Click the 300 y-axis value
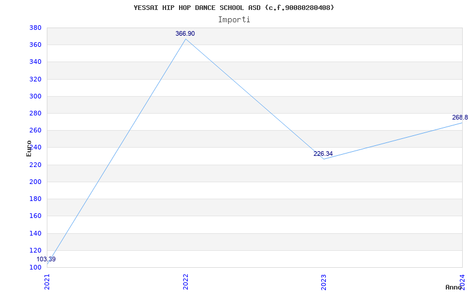Screen dimensions: 468x293 35,96
